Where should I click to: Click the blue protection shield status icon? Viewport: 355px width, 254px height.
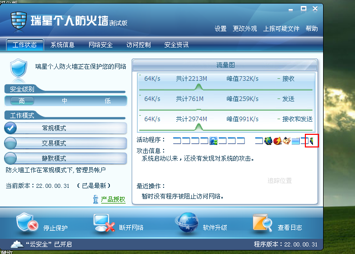tap(19, 69)
